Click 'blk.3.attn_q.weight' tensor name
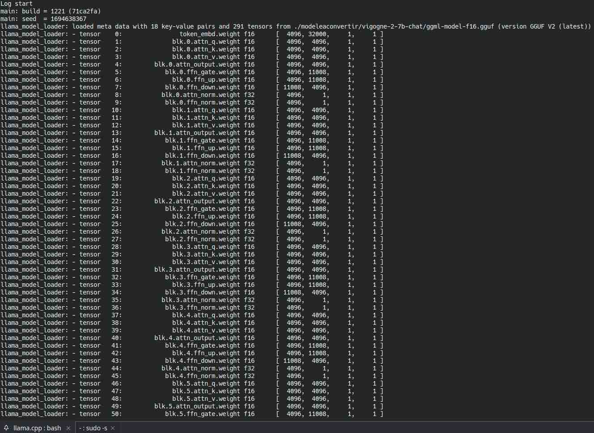This screenshot has width=594, height=433. 207,247
